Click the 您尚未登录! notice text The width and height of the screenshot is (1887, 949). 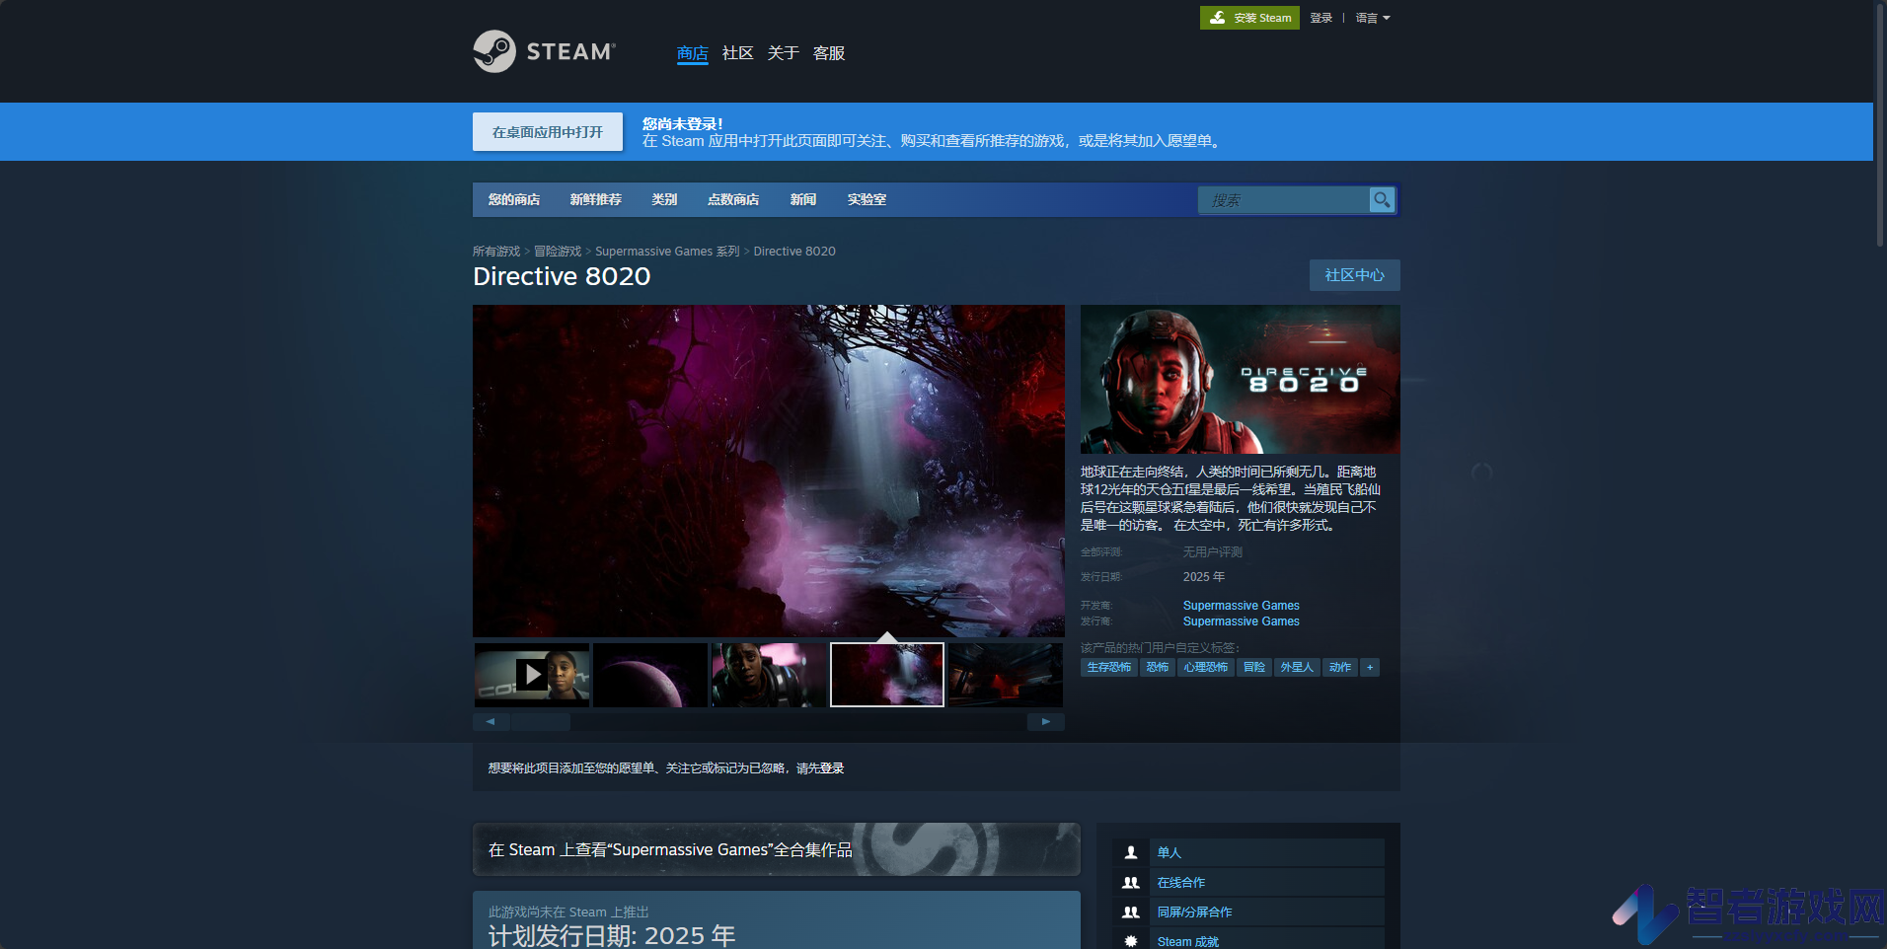pyautogui.click(x=683, y=123)
